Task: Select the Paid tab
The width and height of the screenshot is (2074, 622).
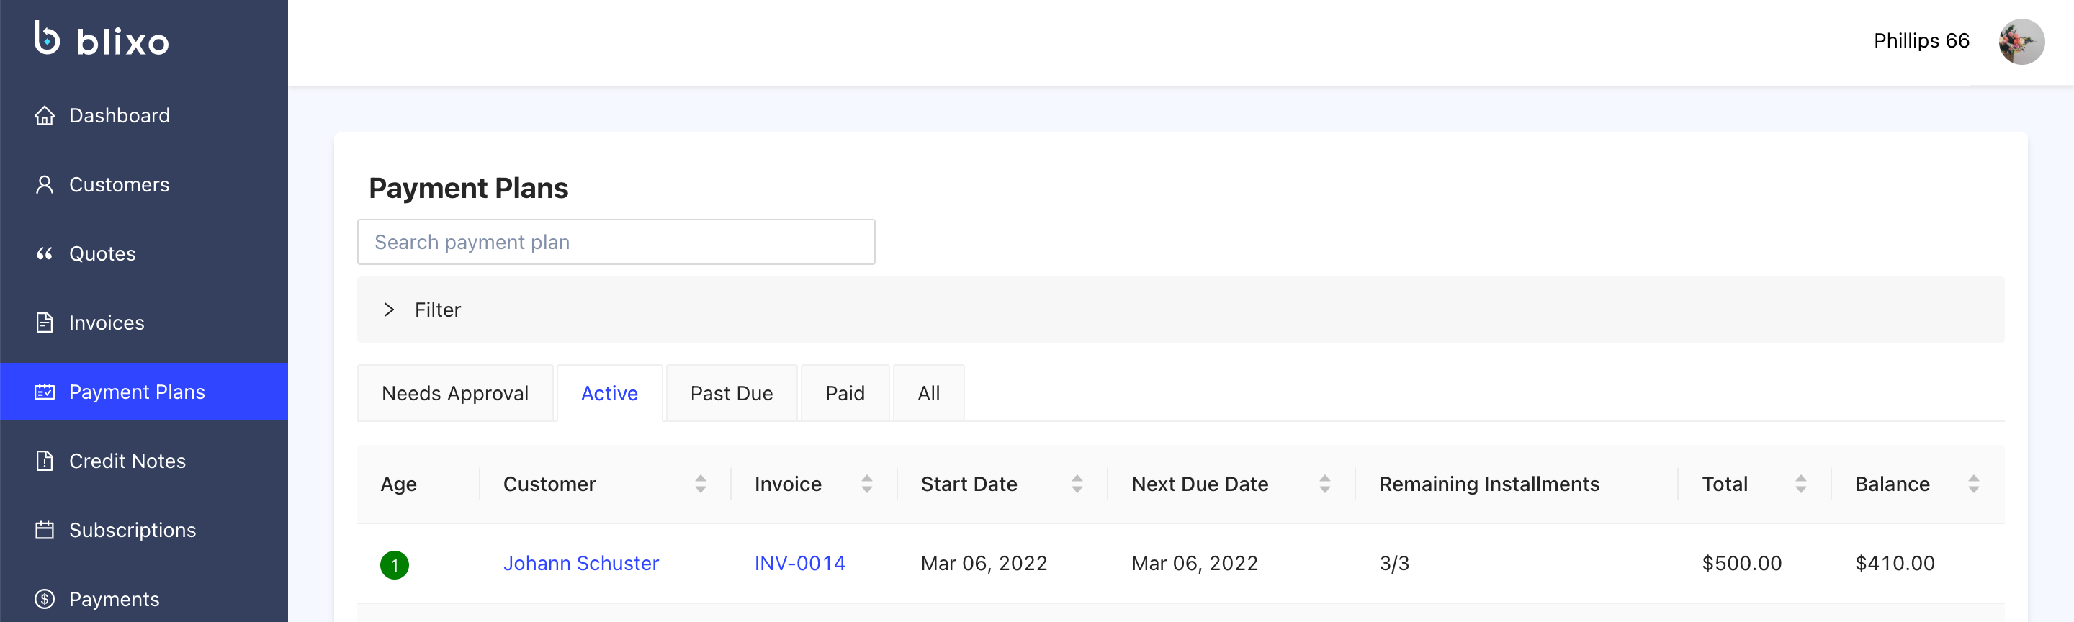Action: (x=845, y=394)
